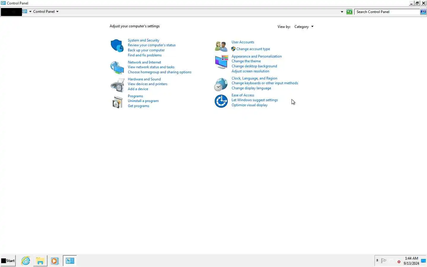
Task: Click Choose homegroup and sharing options
Action: [x=160, y=72]
